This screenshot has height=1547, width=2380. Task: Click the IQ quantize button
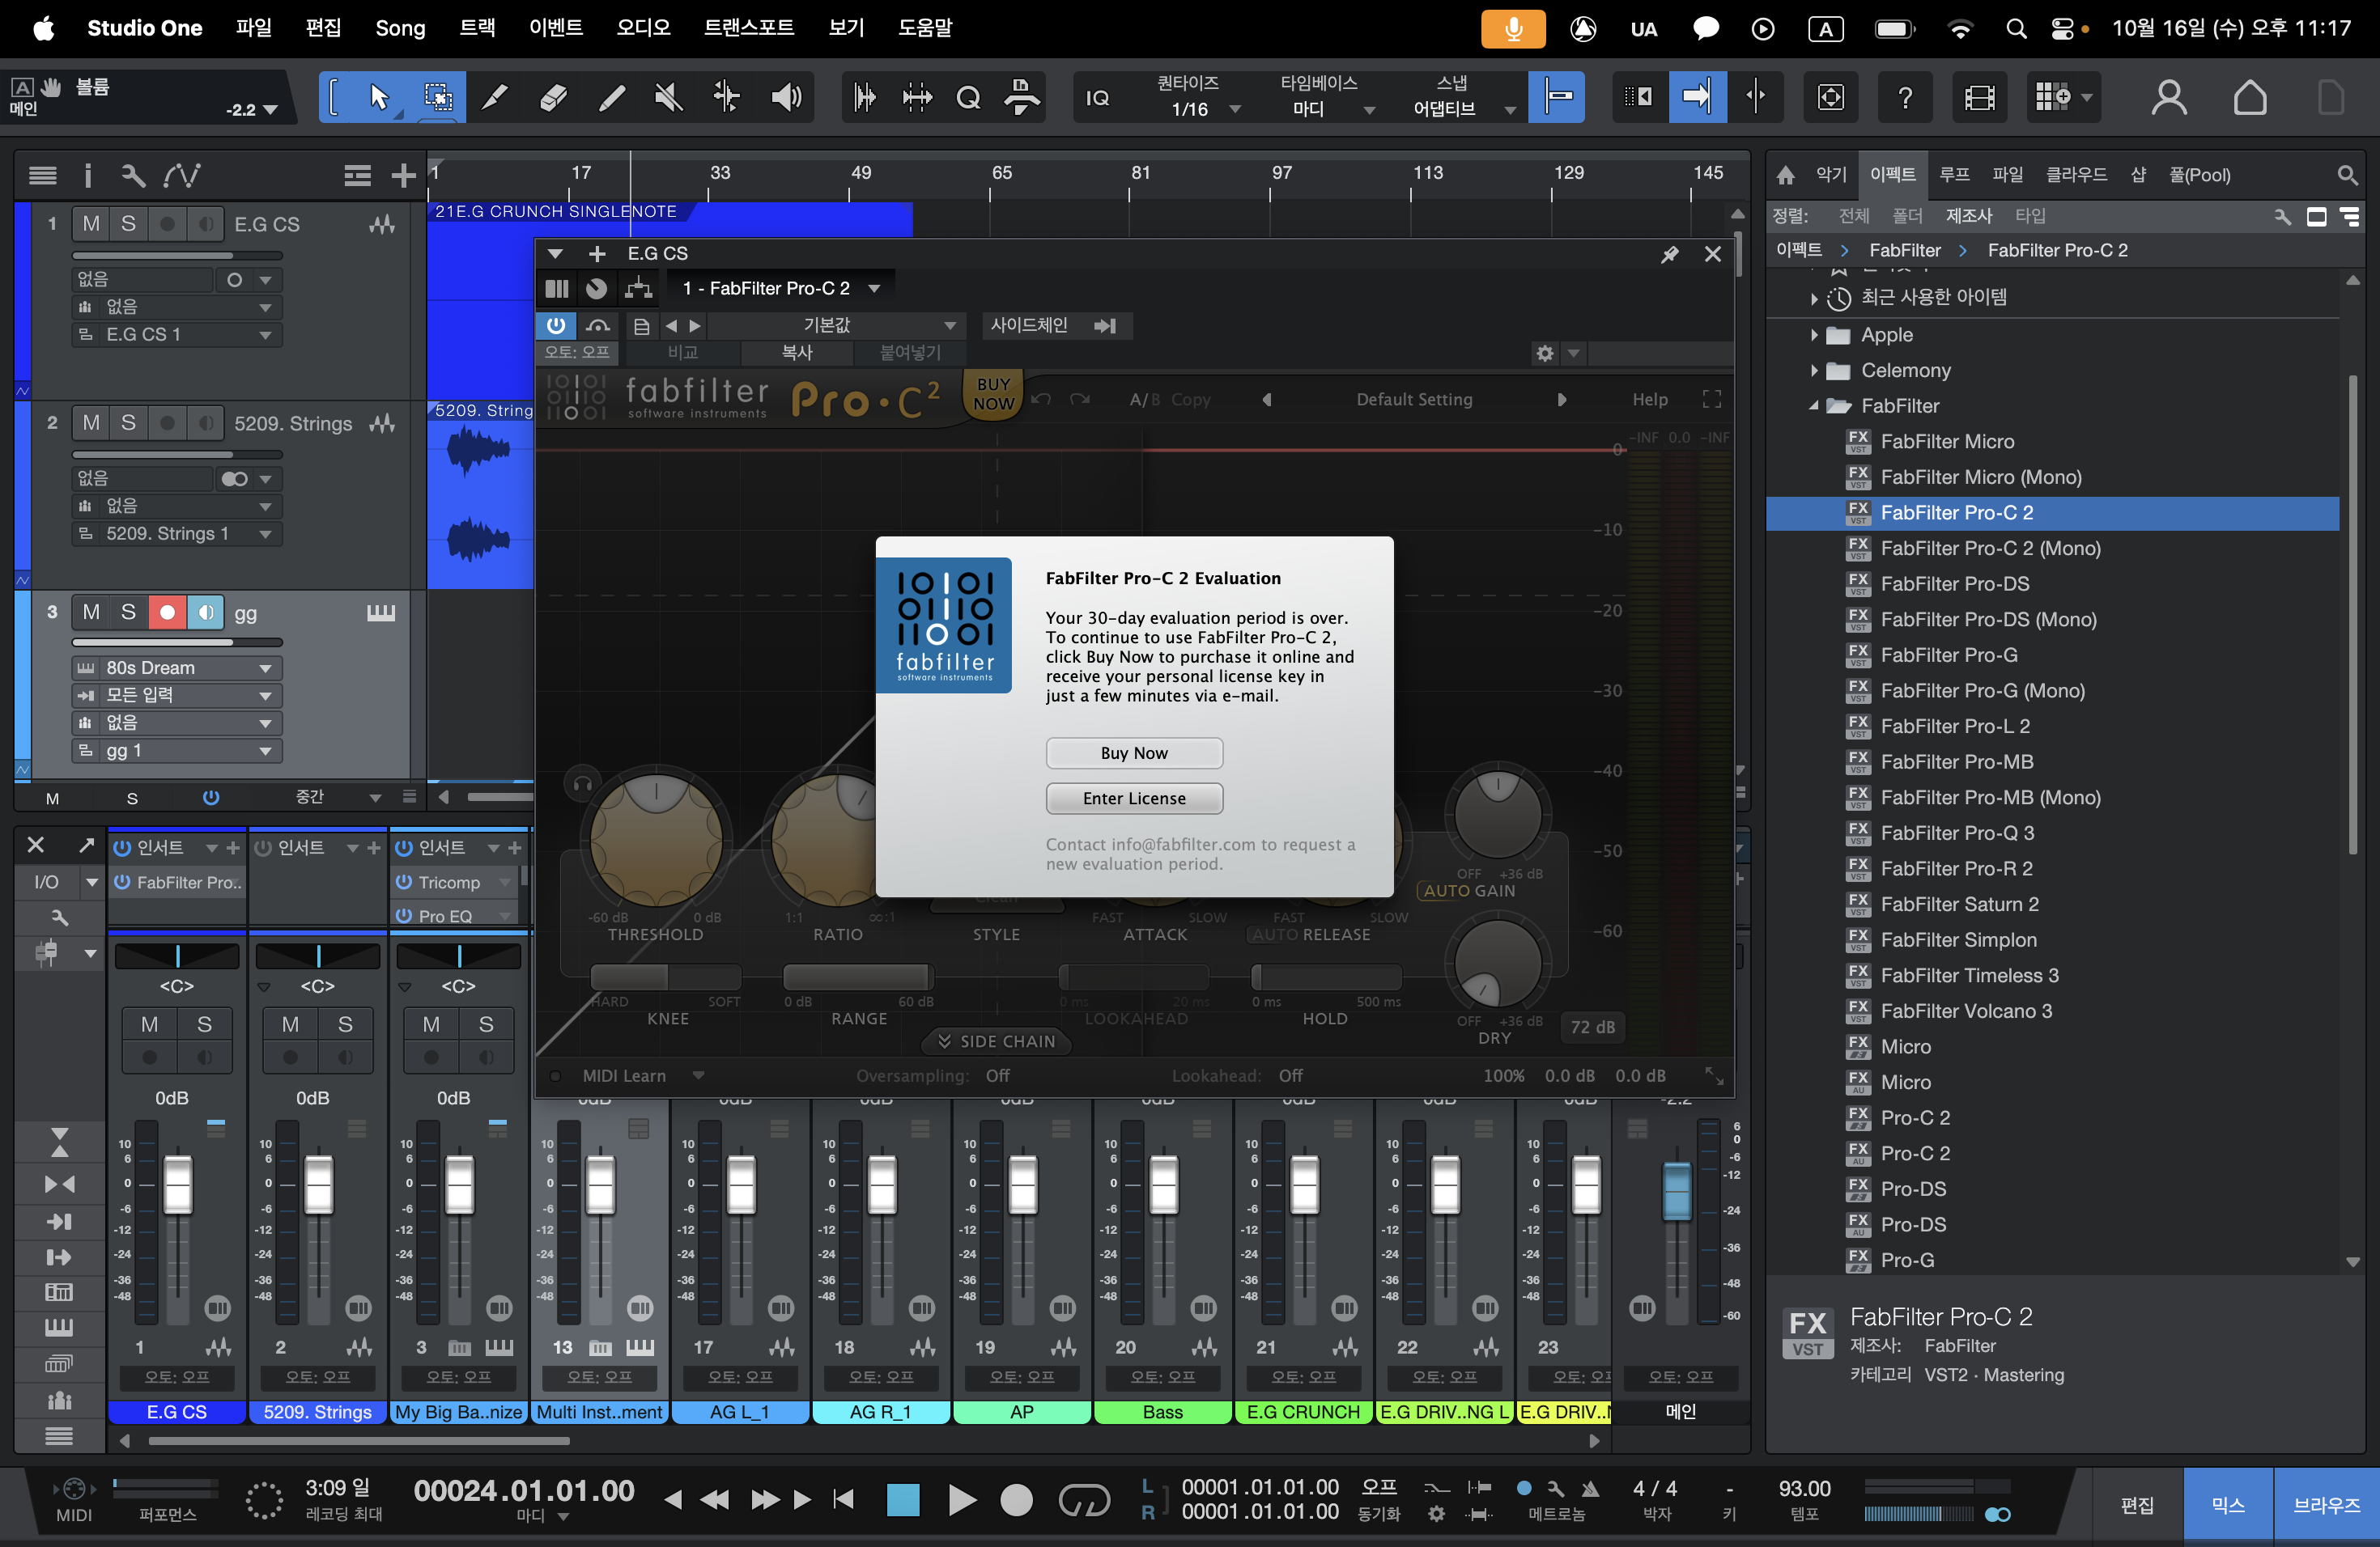point(1098,97)
